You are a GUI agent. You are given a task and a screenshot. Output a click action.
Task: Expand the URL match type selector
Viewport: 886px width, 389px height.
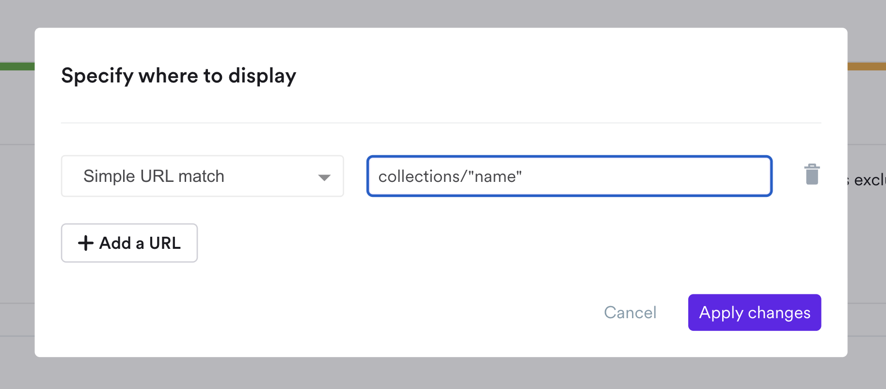click(202, 176)
